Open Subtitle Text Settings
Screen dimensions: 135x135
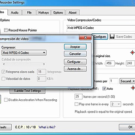point(27,91)
